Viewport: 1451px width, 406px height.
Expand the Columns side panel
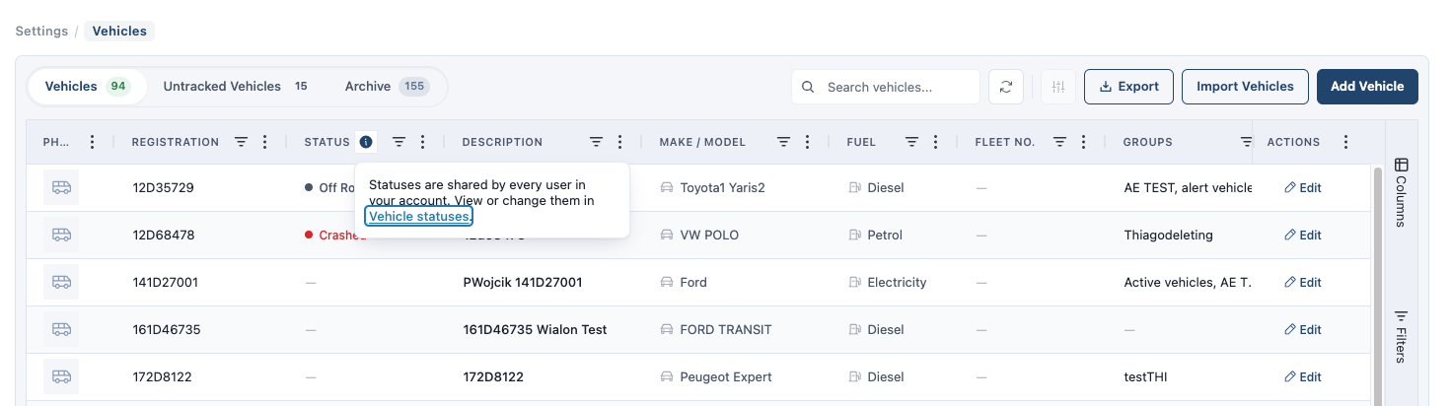pos(1402,191)
